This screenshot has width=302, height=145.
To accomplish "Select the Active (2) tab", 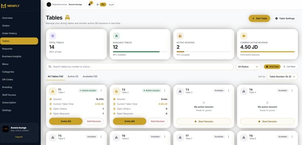I will 73,76.
